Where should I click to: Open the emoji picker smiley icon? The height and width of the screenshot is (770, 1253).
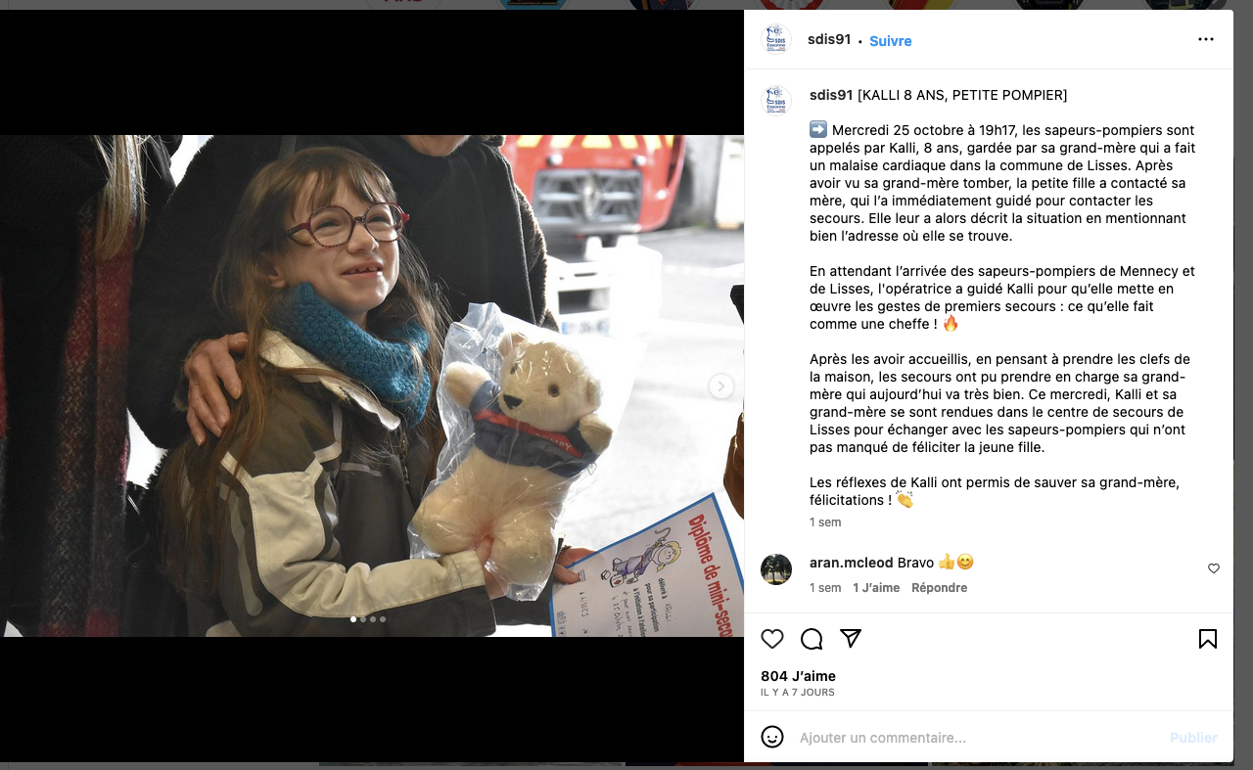(772, 737)
